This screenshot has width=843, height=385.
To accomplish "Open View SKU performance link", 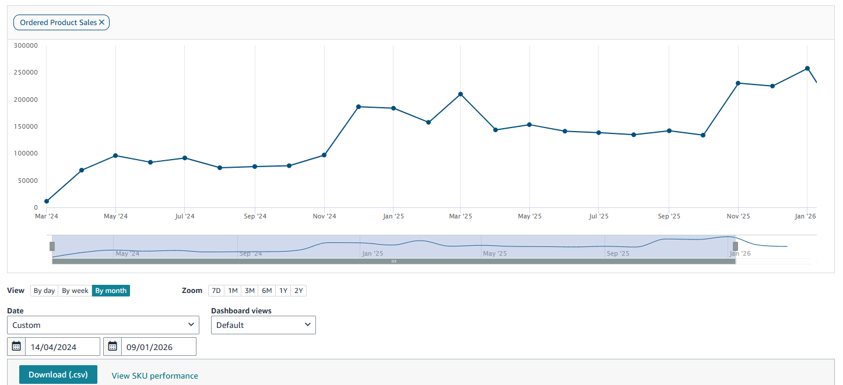I will pyautogui.click(x=154, y=376).
